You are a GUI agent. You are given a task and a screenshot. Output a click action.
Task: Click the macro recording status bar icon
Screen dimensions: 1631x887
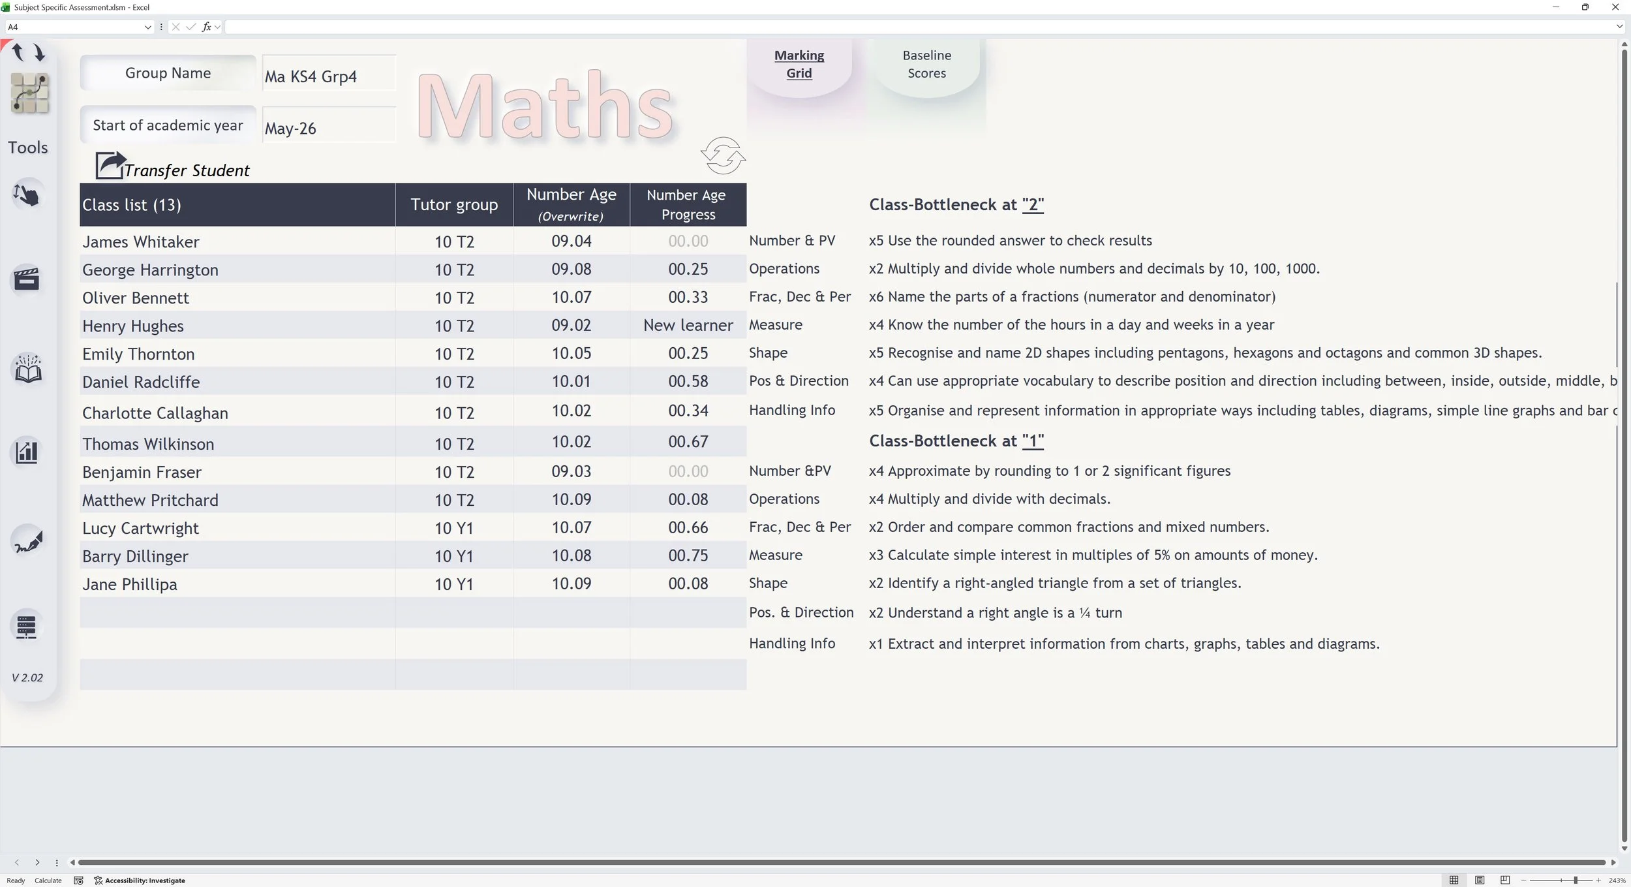pos(78,880)
